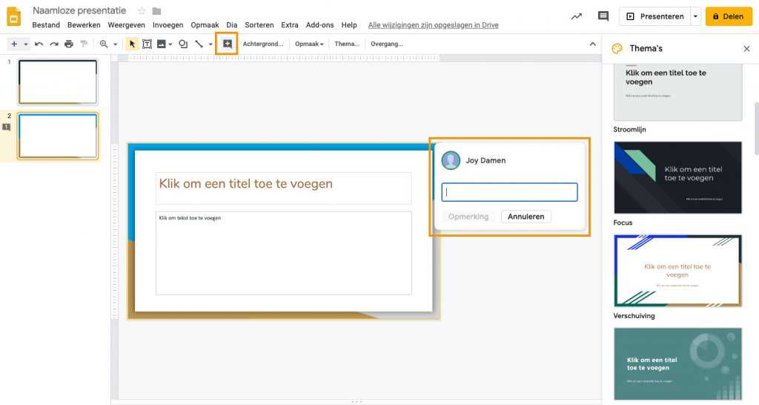Click the Joy Damen avatar
759x405 pixels.
pos(451,160)
